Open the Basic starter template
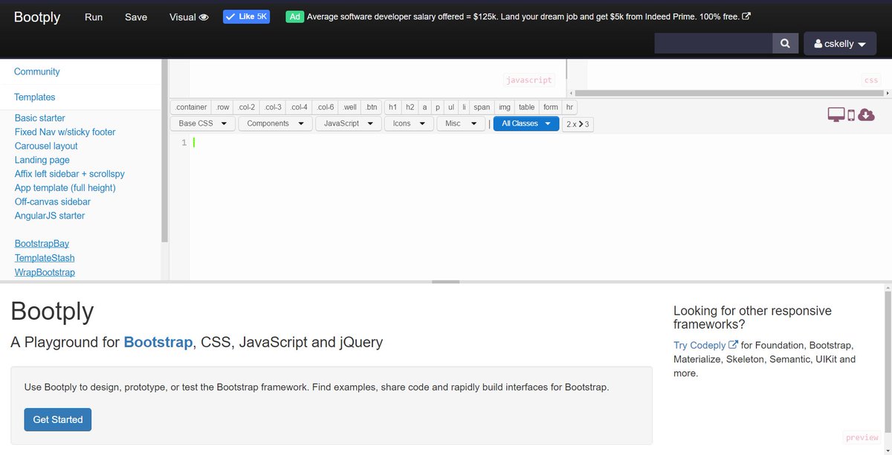The image size is (892, 455). click(x=40, y=118)
